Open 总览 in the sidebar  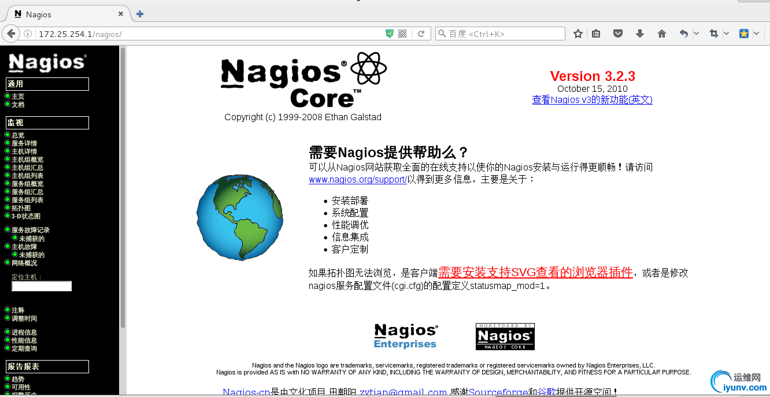coord(18,135)
